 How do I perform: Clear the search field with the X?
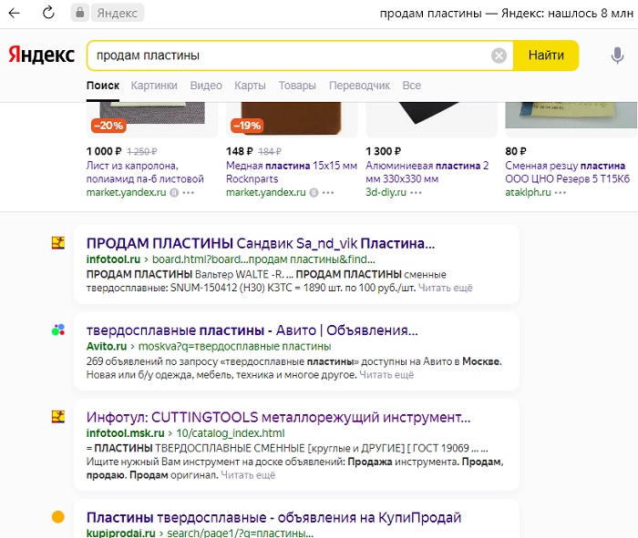coord(499,56)
